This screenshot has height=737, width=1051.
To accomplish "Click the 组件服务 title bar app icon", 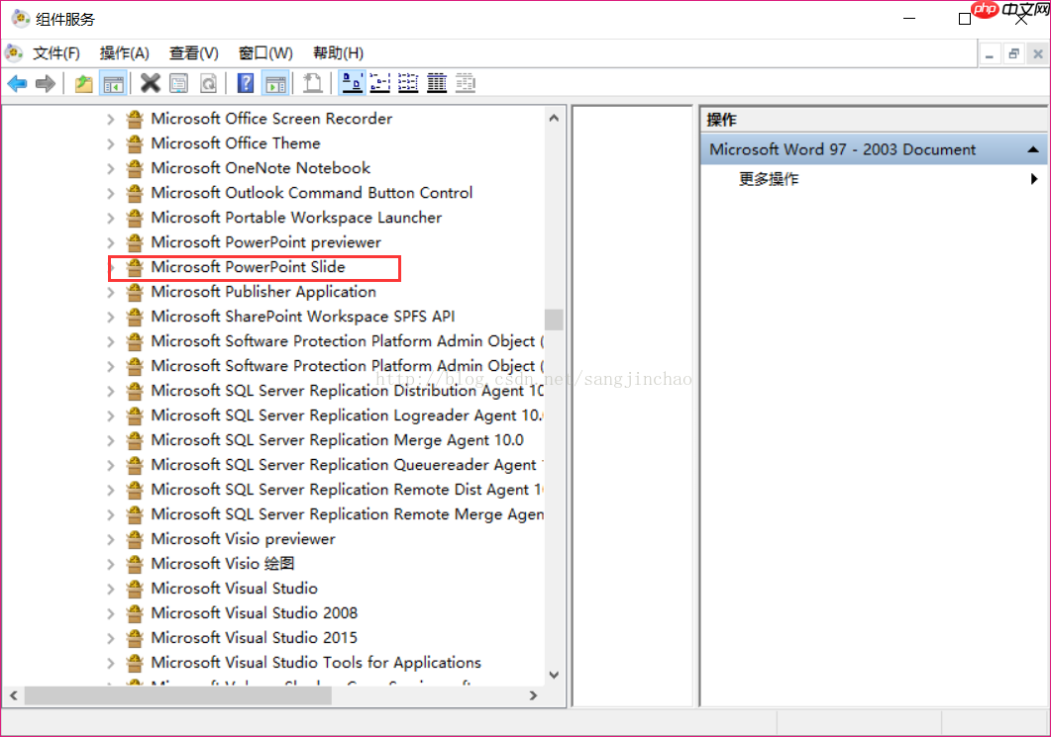I will [21, 18].
